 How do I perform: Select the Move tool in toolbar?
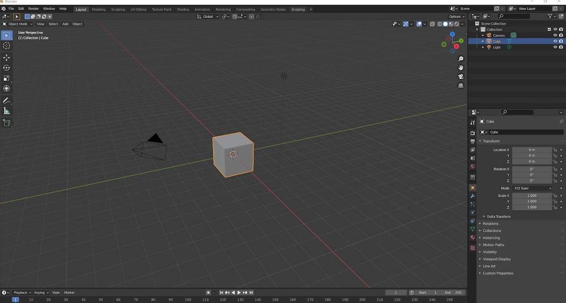(x=7, y=58)
